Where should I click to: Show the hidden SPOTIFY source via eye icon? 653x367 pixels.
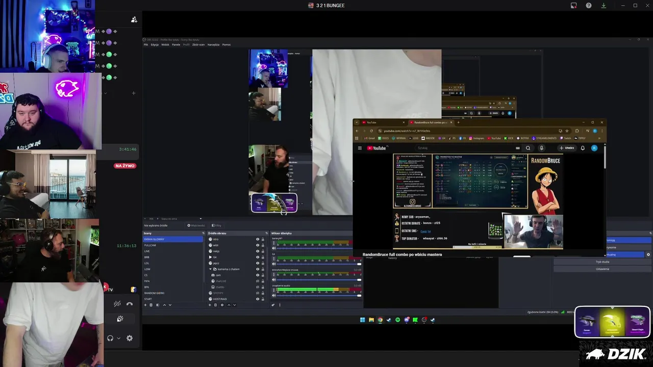pos(258,293)
